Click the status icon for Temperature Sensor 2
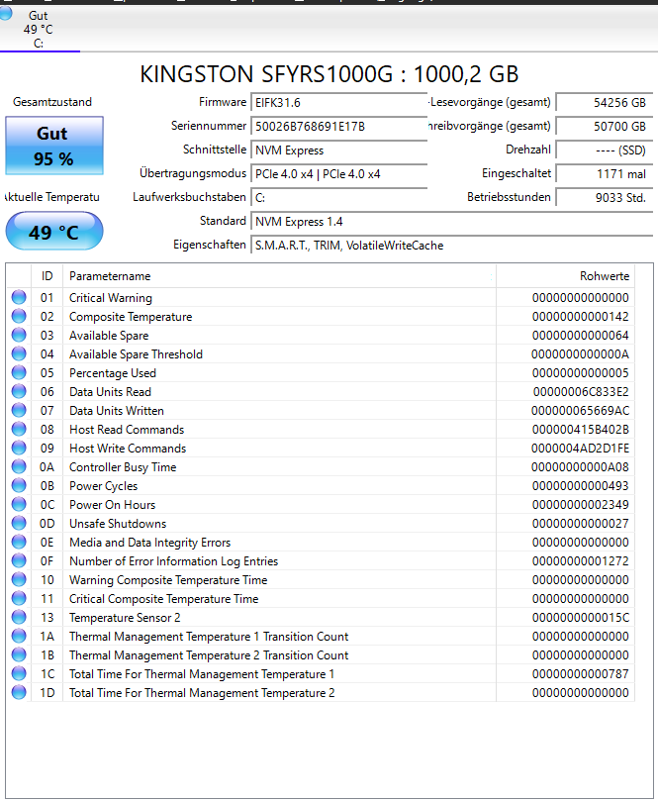Screen dimensions: 658x802 tap(19, 616)
